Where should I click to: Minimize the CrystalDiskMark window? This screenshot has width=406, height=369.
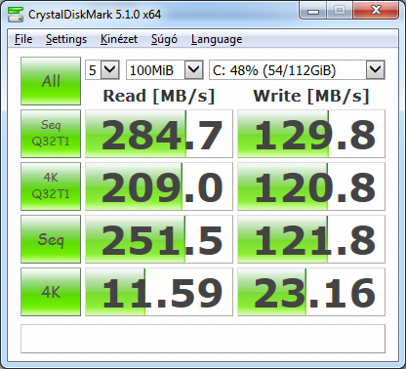[x=313, y=11]
